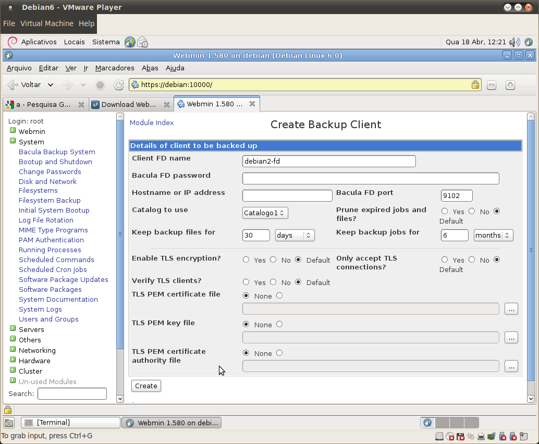Click the sidebar vertical scrollbar
539x444 pixels.
coord(120,233)
